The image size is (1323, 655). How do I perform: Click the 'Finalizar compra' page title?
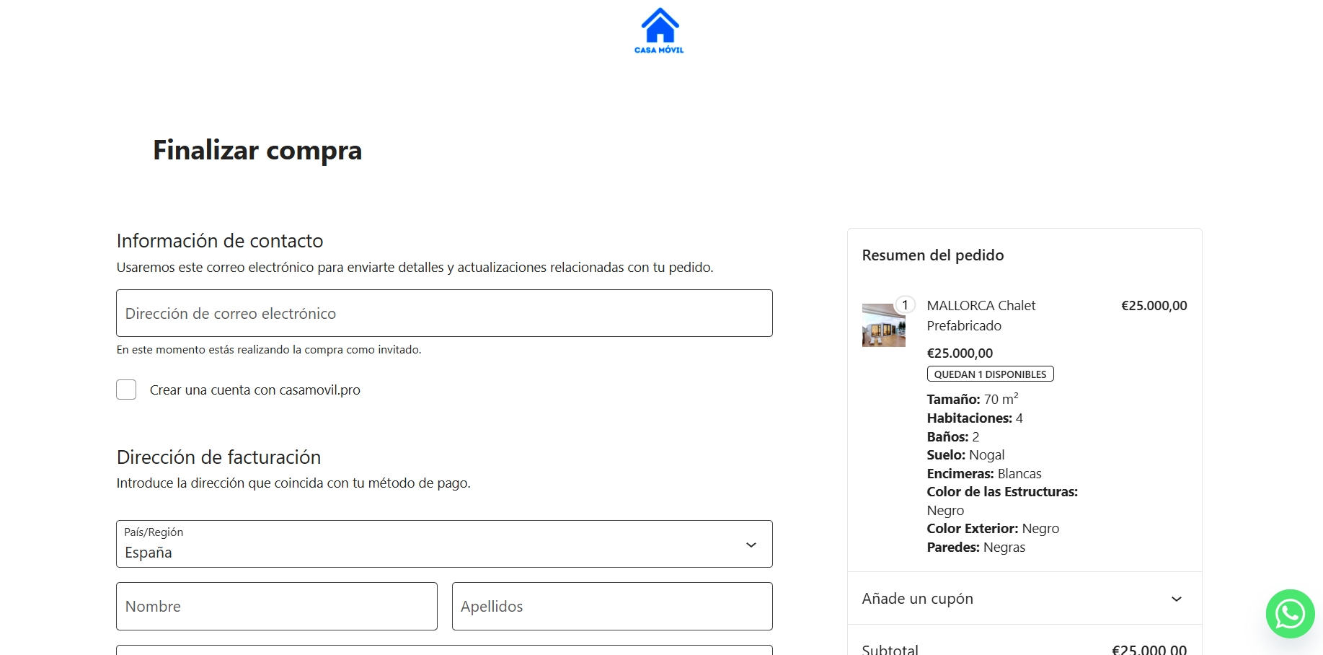coord(257,150)
